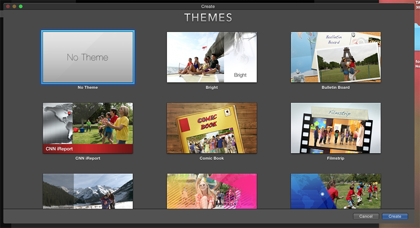Click the 'Comic Book' caption label

point(211,158)
